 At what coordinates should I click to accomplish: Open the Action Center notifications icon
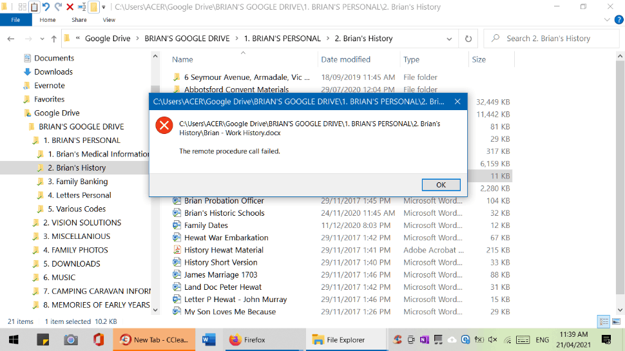coord(606,340)
